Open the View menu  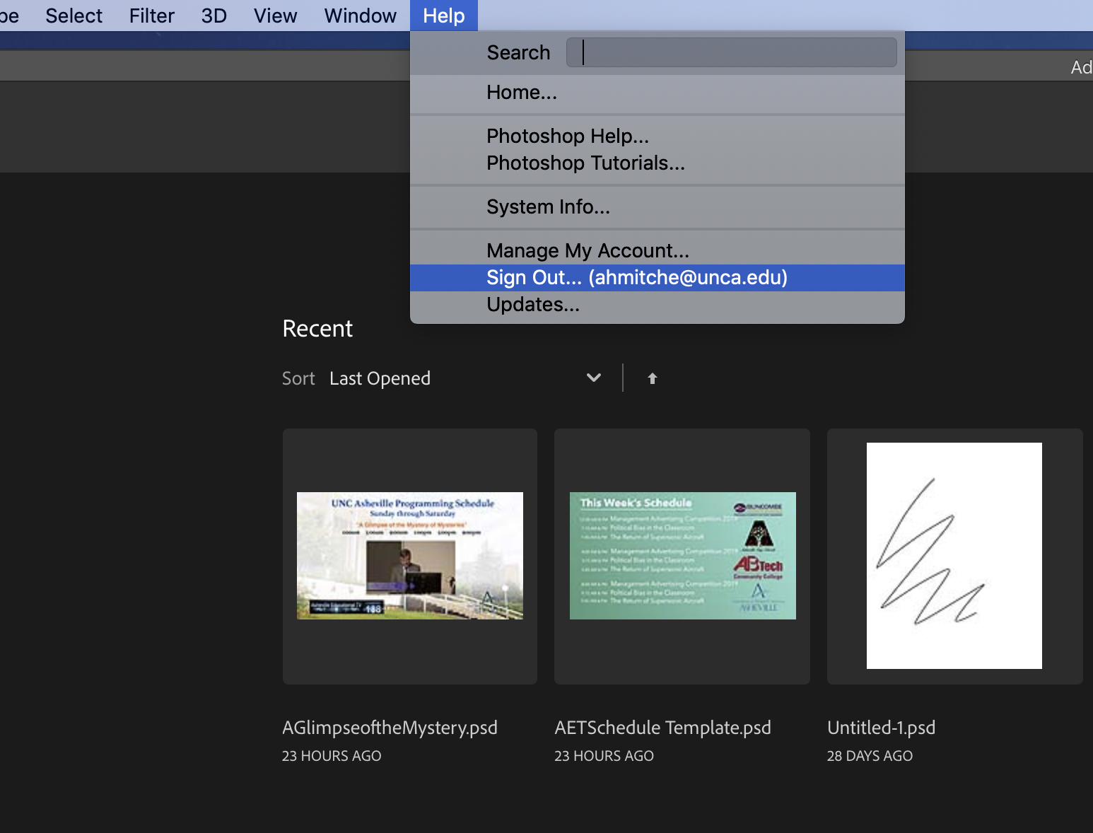(x=275, y=16)
